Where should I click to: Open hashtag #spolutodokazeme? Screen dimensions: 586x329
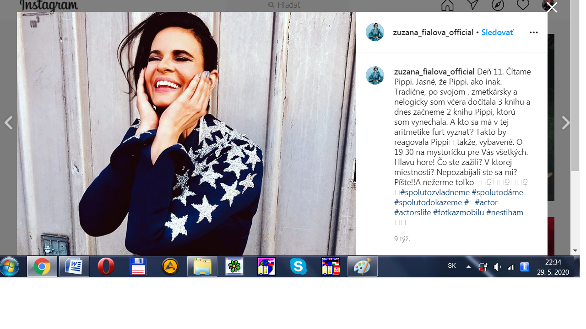coord(428,202)
